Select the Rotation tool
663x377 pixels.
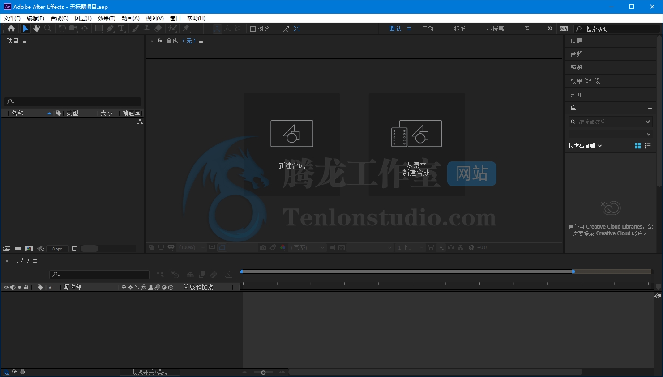click(62, 29)
